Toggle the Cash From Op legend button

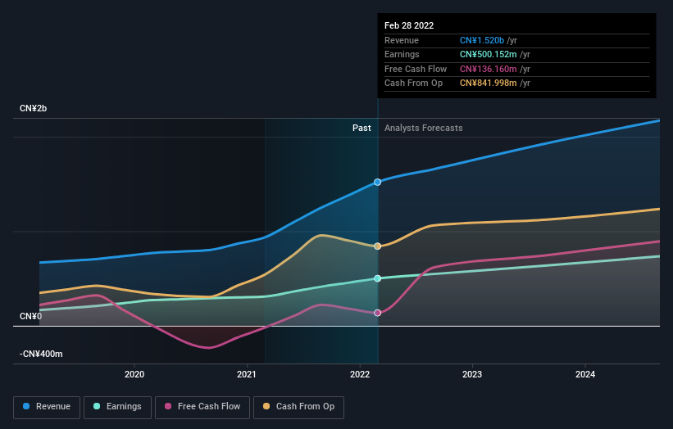(x=298, y=407)
